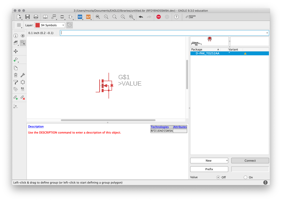Click the Disconnect link-x icon
The image size is (282, 201).
click(23, 98)
